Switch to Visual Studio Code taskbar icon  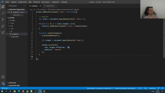click(40, 91)
